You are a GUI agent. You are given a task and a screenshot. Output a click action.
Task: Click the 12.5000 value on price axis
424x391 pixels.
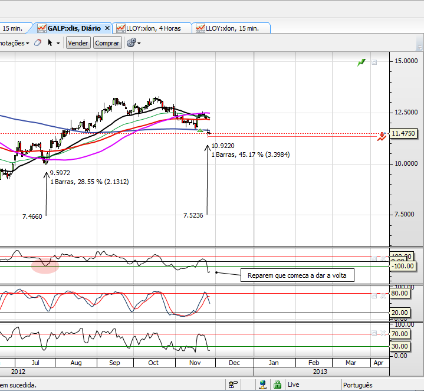point(406,112)
